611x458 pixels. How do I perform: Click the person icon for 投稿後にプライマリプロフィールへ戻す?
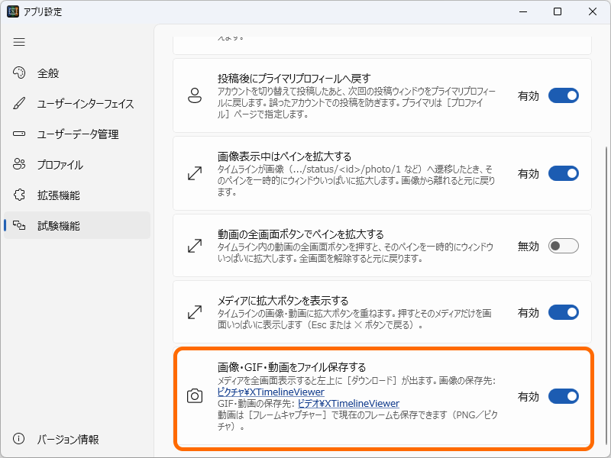coord(195,95)
